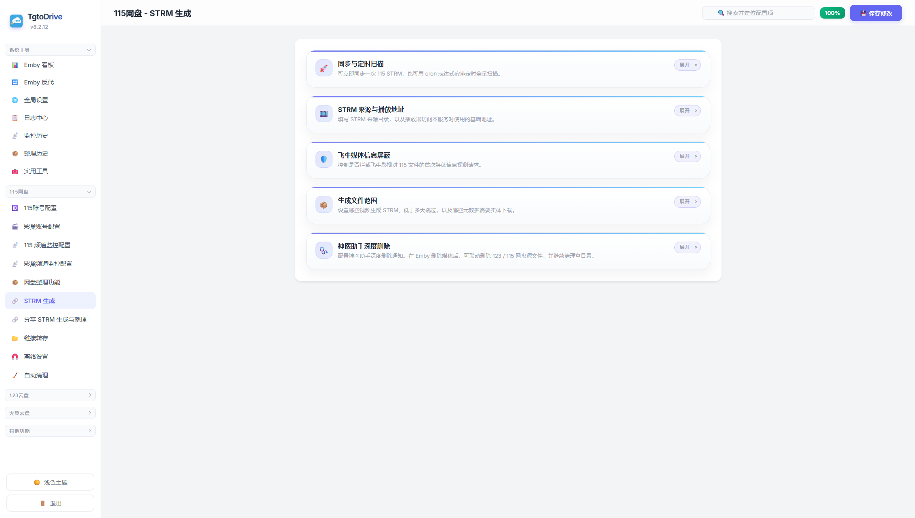
Task: Click the 自动清理 broom icon
Action: tap(15, 375)
